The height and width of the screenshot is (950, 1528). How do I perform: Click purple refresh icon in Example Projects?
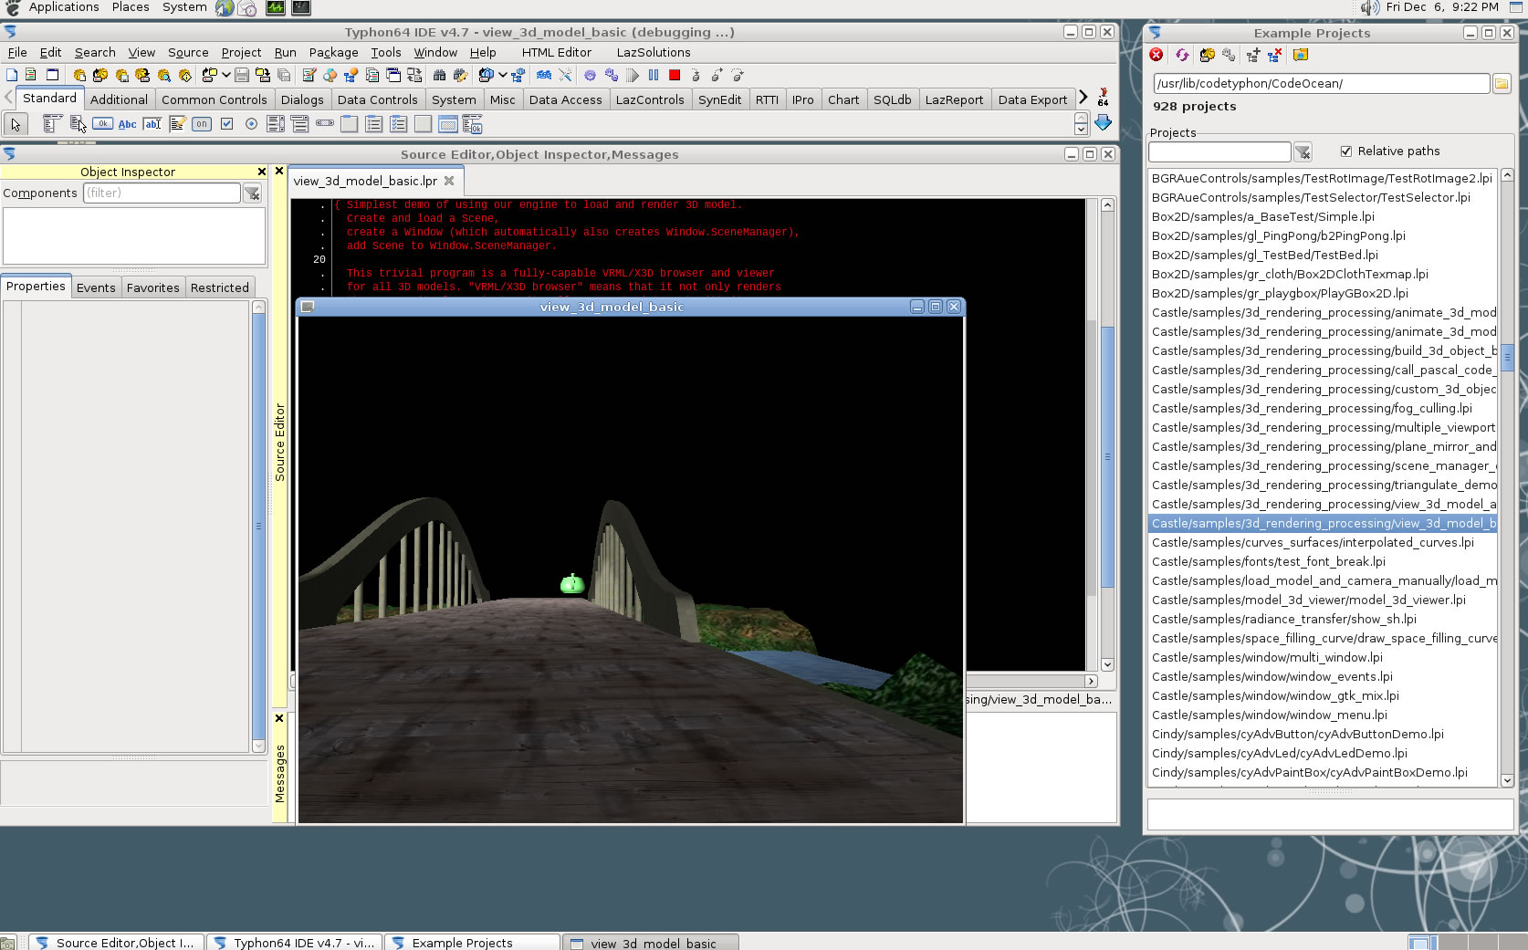(x=1182, y=55)
